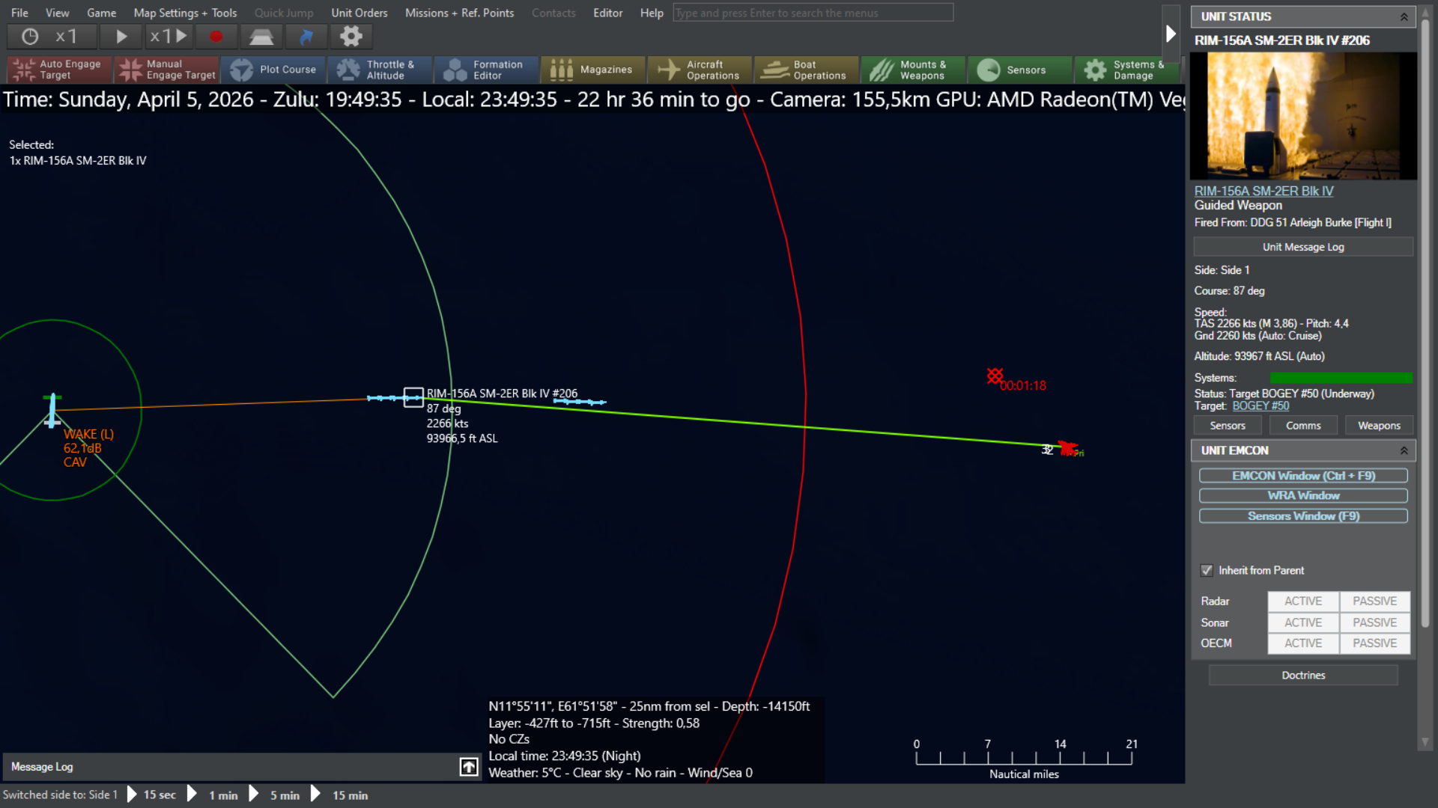Click the BOGEY #50 target link
Image resolution: width=1438 pixels, height=808 pixels.
point(1260,406)
